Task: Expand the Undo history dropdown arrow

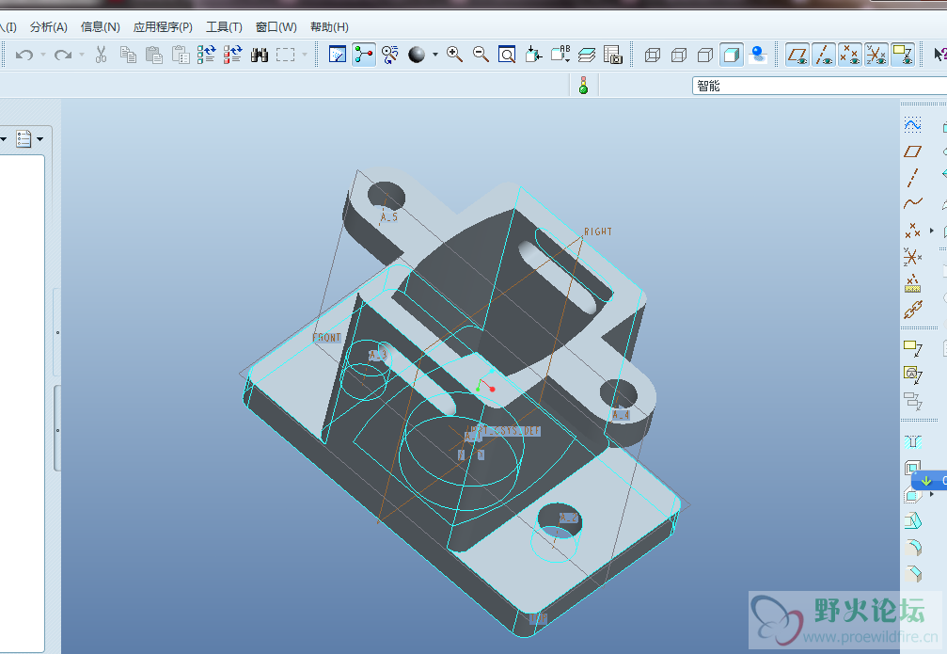Action: click(x=43, y=55)
